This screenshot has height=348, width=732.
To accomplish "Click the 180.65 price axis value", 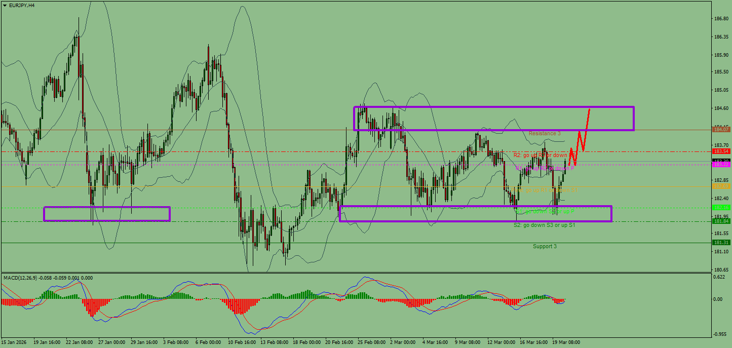I will click(720, 269).
